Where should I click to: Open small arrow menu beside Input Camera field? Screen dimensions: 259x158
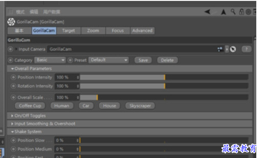[x=227, y=49]
